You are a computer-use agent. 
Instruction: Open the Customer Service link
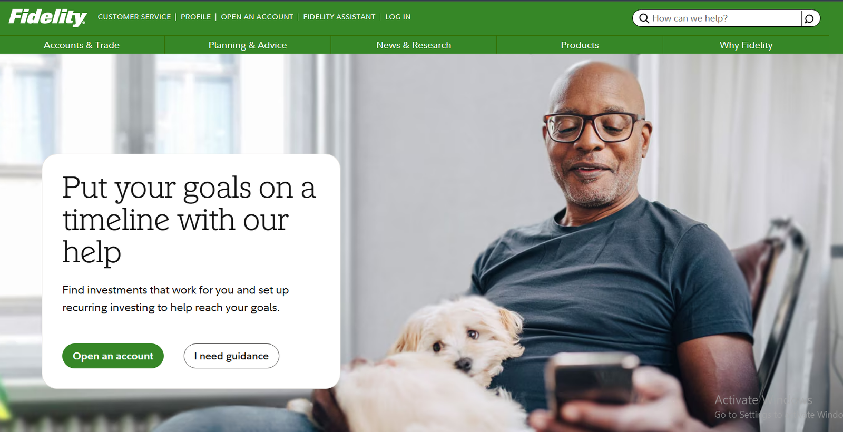click(134, 17)
